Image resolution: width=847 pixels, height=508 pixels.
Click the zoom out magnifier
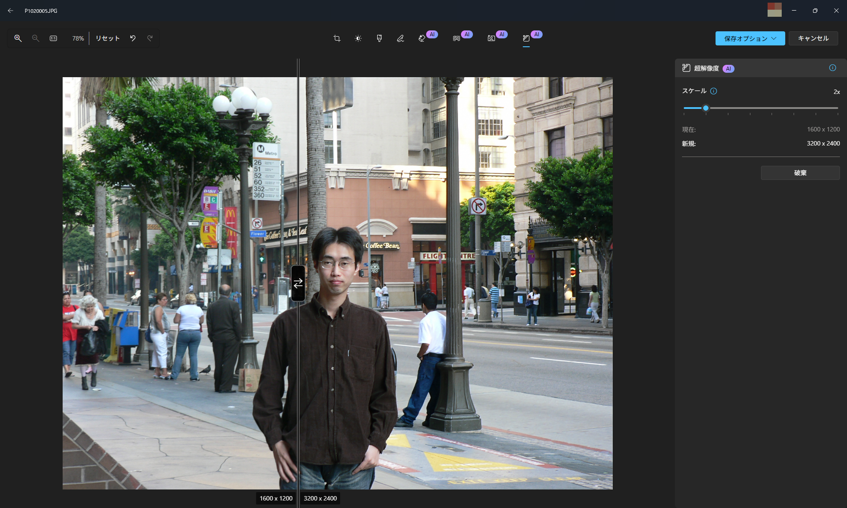36,38
